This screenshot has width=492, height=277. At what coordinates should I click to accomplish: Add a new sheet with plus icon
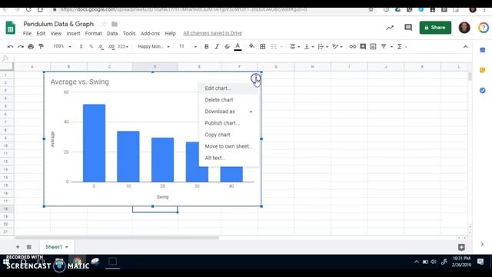(18, 247)
